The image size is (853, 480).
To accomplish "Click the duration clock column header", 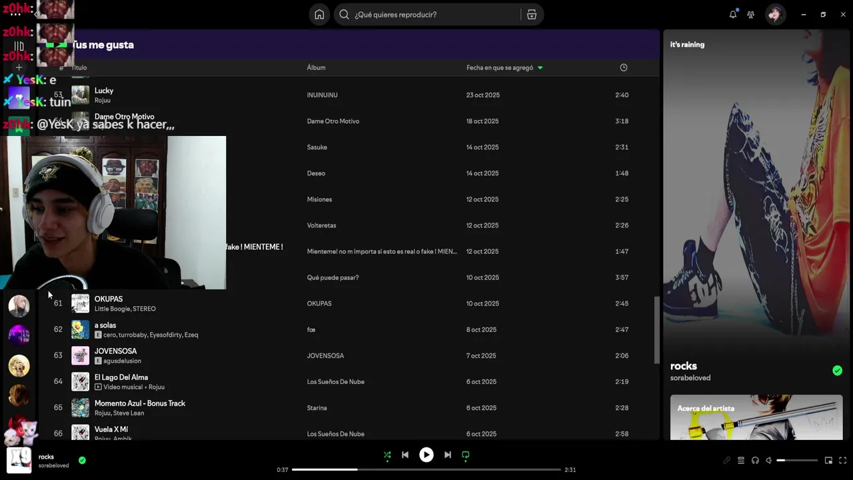I will tap(624, 67).
